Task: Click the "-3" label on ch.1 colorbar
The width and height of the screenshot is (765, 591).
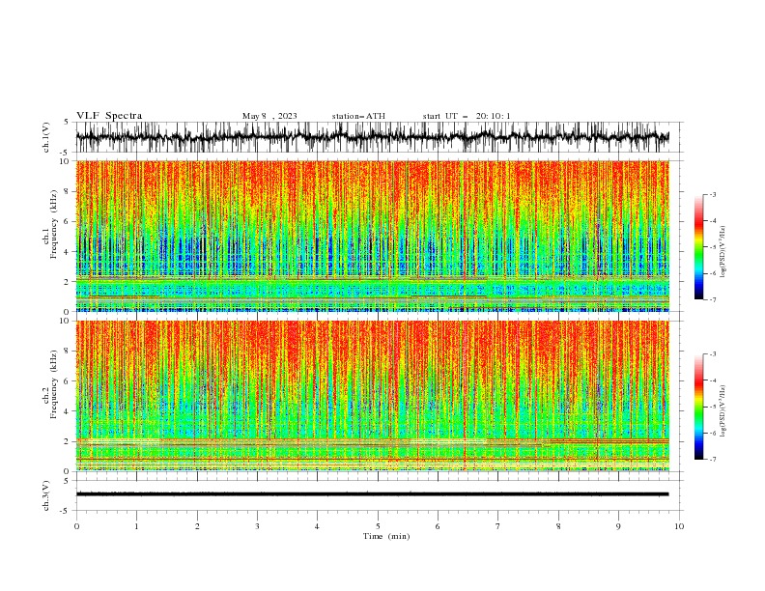Action: tap(713, 194)
